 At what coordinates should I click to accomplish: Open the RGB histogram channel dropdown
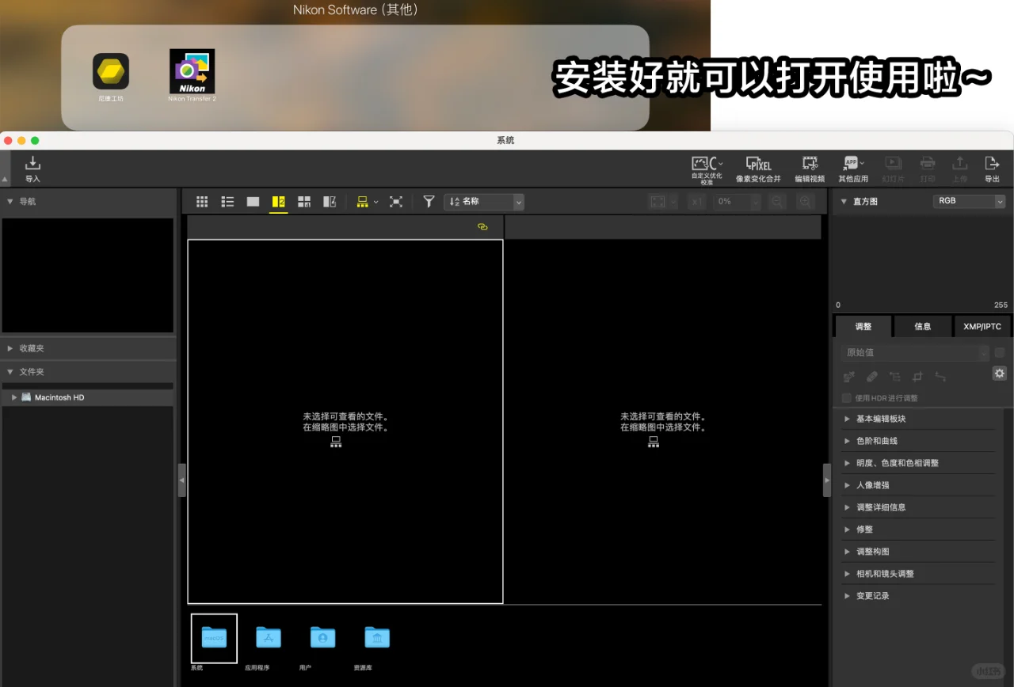point(968,200)
